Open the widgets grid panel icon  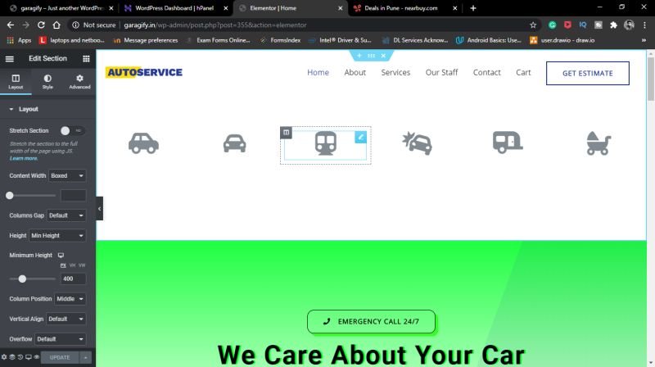(x=86, y=59)
